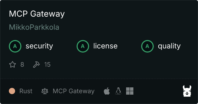The image size is (198, 104).
Task: Click the llama logo in corner
Action: 187,91
